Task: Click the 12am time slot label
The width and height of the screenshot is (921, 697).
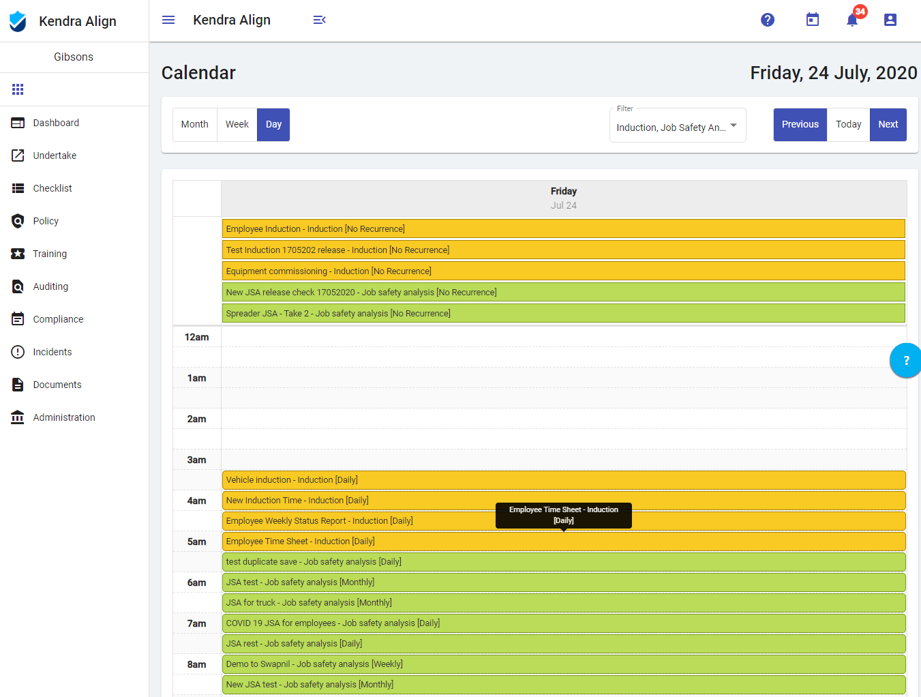Action: [x=197, y=337]
